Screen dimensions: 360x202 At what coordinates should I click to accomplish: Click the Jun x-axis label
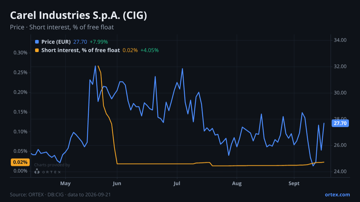(117, 183)
